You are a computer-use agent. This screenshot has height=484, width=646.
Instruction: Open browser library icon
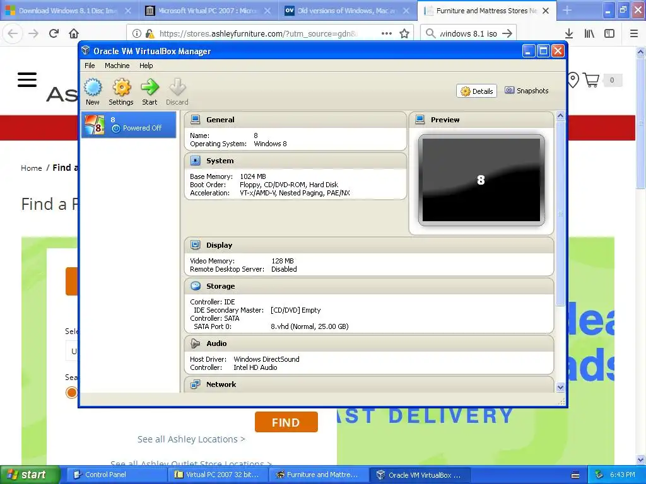[589, 33]
